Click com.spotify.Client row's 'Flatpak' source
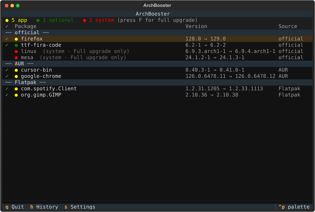The width and height of the screenshot is (315, 212). tap(289, 89)
